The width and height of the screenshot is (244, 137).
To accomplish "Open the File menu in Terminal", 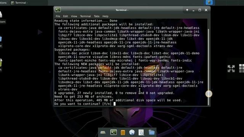I will click(x=58, y=16).
